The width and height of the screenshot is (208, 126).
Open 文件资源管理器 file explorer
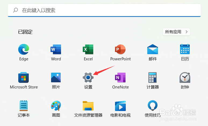click(x=88, y=106)
